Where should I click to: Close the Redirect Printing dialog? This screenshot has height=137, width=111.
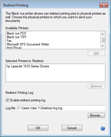[104, 5]
